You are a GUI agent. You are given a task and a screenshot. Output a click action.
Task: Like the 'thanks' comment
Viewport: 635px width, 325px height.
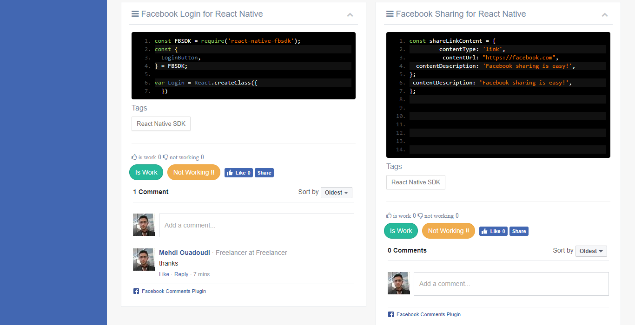(164, 274)
